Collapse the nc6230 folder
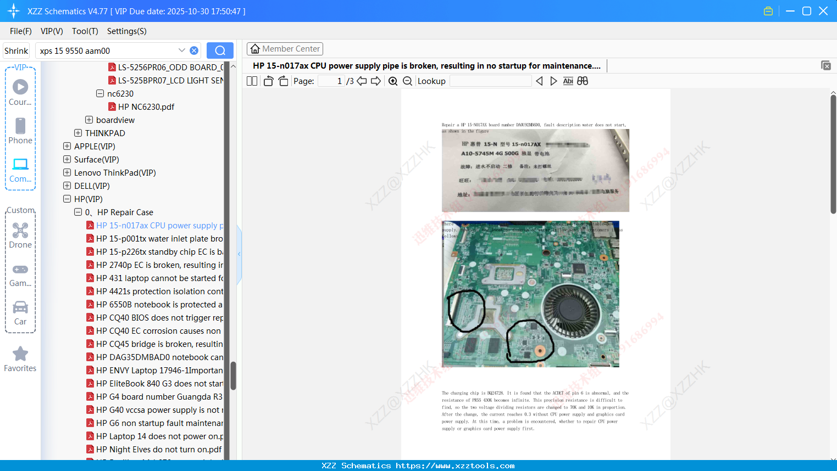837x471 pixels. pyautogui.click(x=100, y=93)
